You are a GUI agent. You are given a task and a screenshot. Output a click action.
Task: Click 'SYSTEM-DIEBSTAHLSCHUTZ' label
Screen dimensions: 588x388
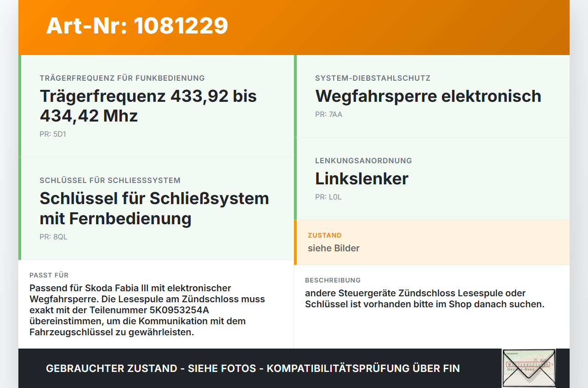click(373, 78)
